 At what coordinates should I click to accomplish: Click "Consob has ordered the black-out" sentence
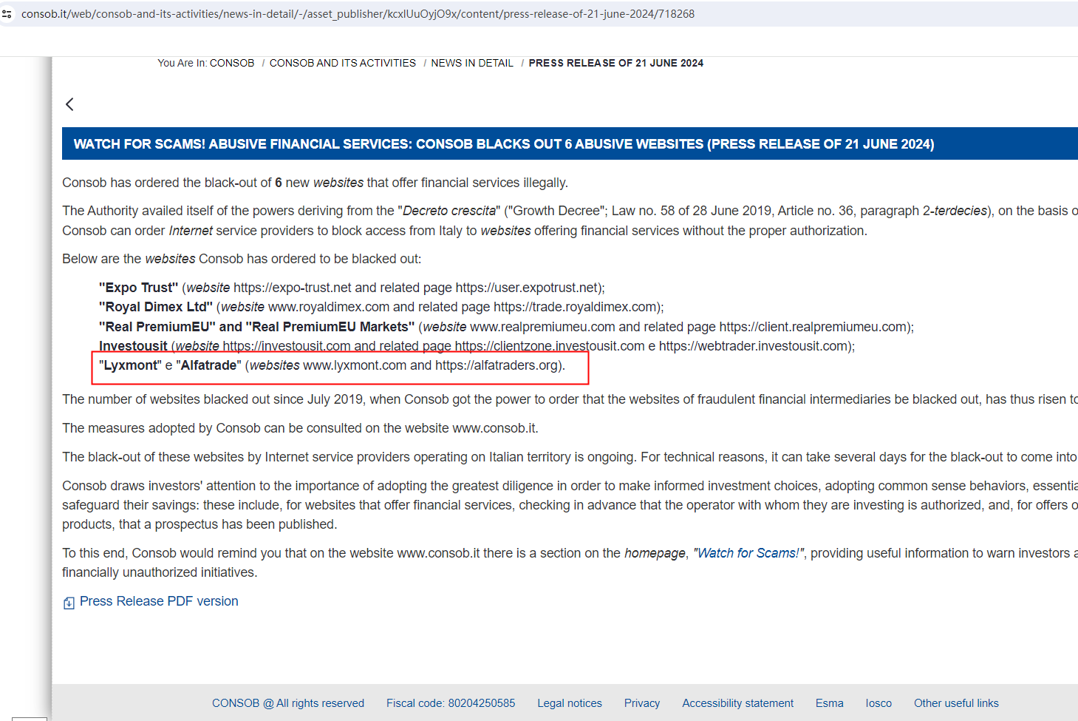pyautogui.click(x=315, y=183)
